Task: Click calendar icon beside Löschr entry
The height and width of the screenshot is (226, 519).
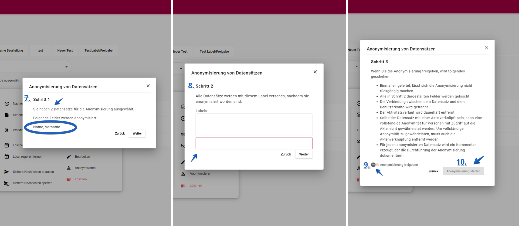Action: click(7, 145)
